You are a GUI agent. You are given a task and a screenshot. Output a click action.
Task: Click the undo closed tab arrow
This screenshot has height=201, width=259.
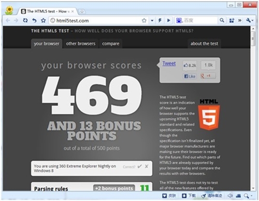point(34,21)
